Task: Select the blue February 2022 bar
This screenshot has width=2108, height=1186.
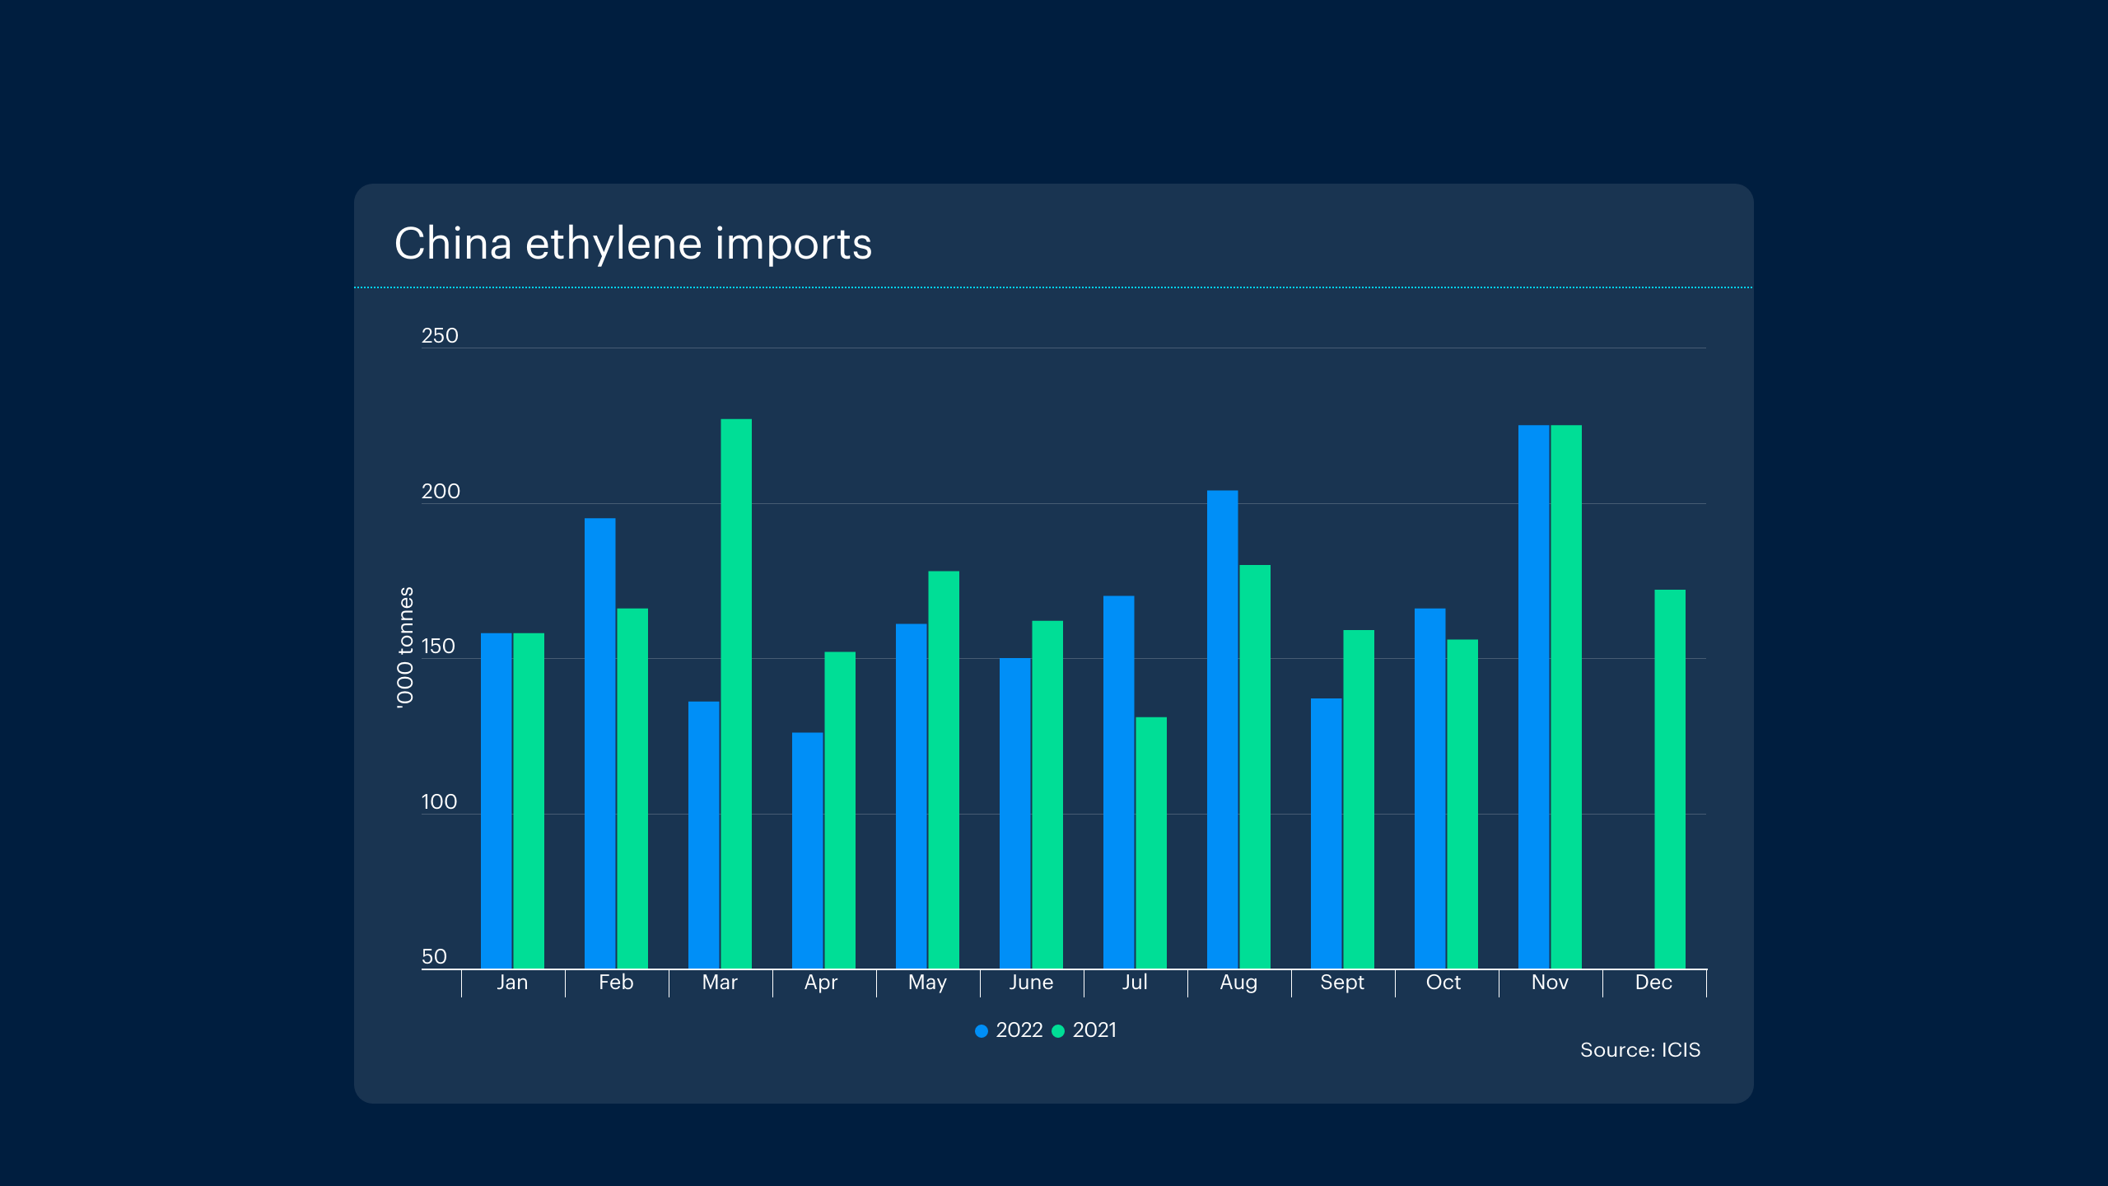Action: 599,743
